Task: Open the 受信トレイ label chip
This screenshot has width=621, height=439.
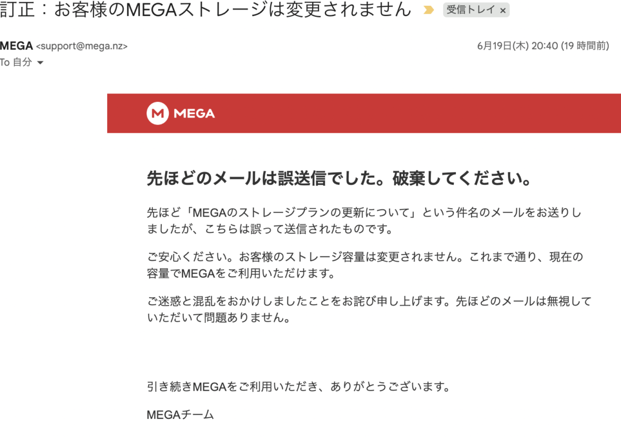Action: click(x=470, y=10)
